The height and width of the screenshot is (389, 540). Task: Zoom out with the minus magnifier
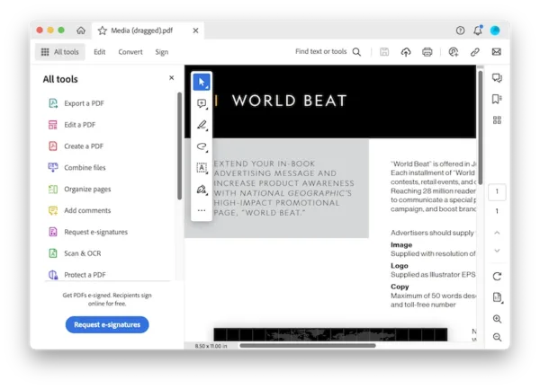point(497,337)
